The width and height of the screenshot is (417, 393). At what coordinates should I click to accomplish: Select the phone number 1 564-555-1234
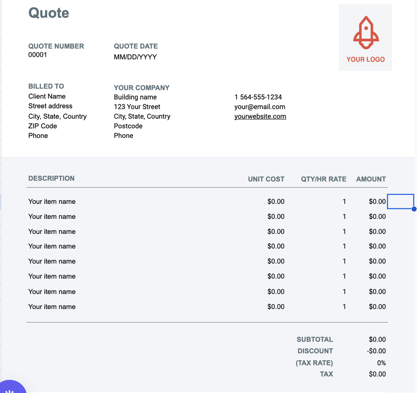coord(258,97)
